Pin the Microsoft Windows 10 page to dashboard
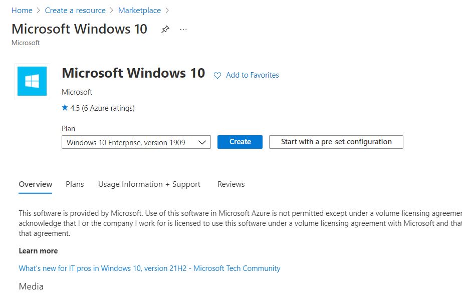The image size is (462, 294). click(x=165, y=30)
